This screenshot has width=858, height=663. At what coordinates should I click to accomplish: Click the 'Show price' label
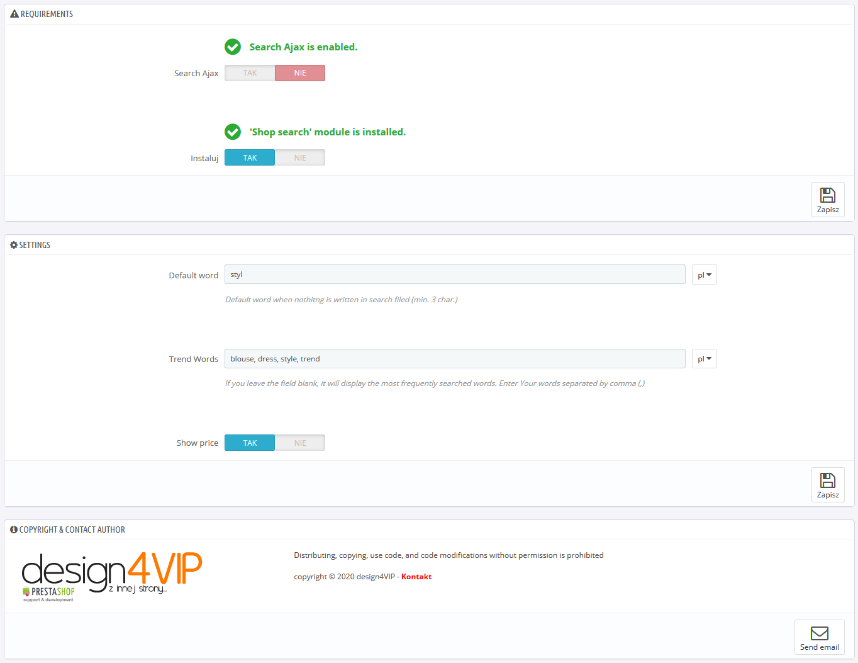[198, 443]
